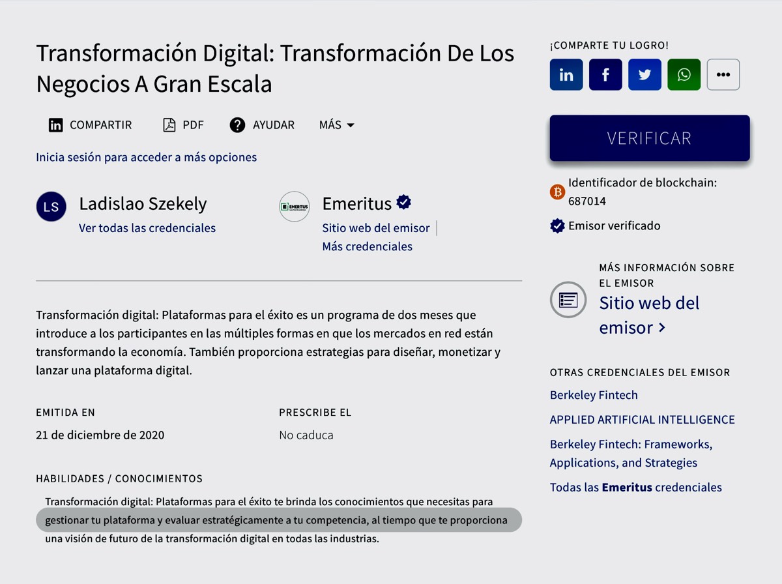Open the Berkeley Fintech credential link
The image size is (782, 584).
(x=594, y=395)
